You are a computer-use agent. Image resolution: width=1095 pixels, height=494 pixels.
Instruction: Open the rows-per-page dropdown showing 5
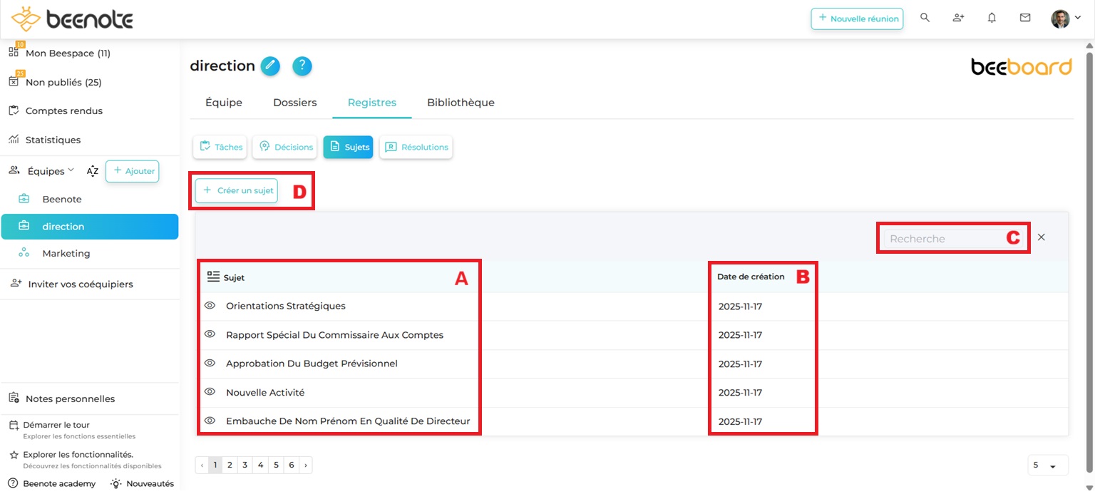[x=1047, y=465]
